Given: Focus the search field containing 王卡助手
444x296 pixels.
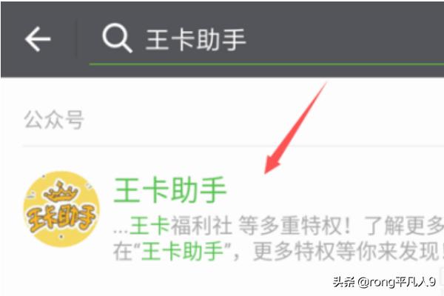Looking at the screenshot, I should click(266, 40).
